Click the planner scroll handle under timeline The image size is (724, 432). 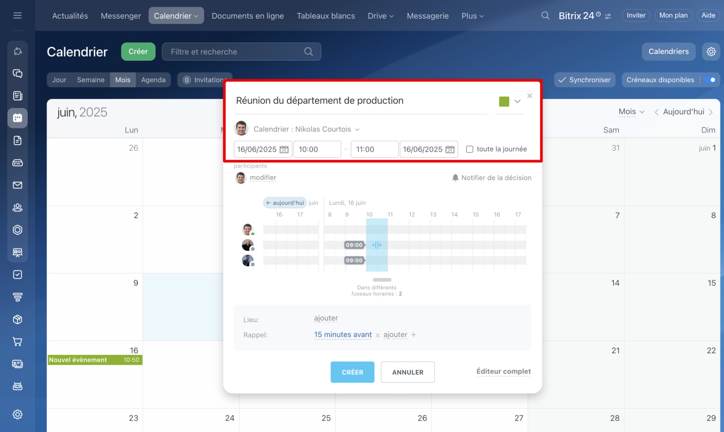pos(382,280)
